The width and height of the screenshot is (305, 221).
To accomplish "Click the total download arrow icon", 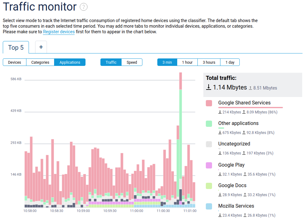I will (209, 87).
